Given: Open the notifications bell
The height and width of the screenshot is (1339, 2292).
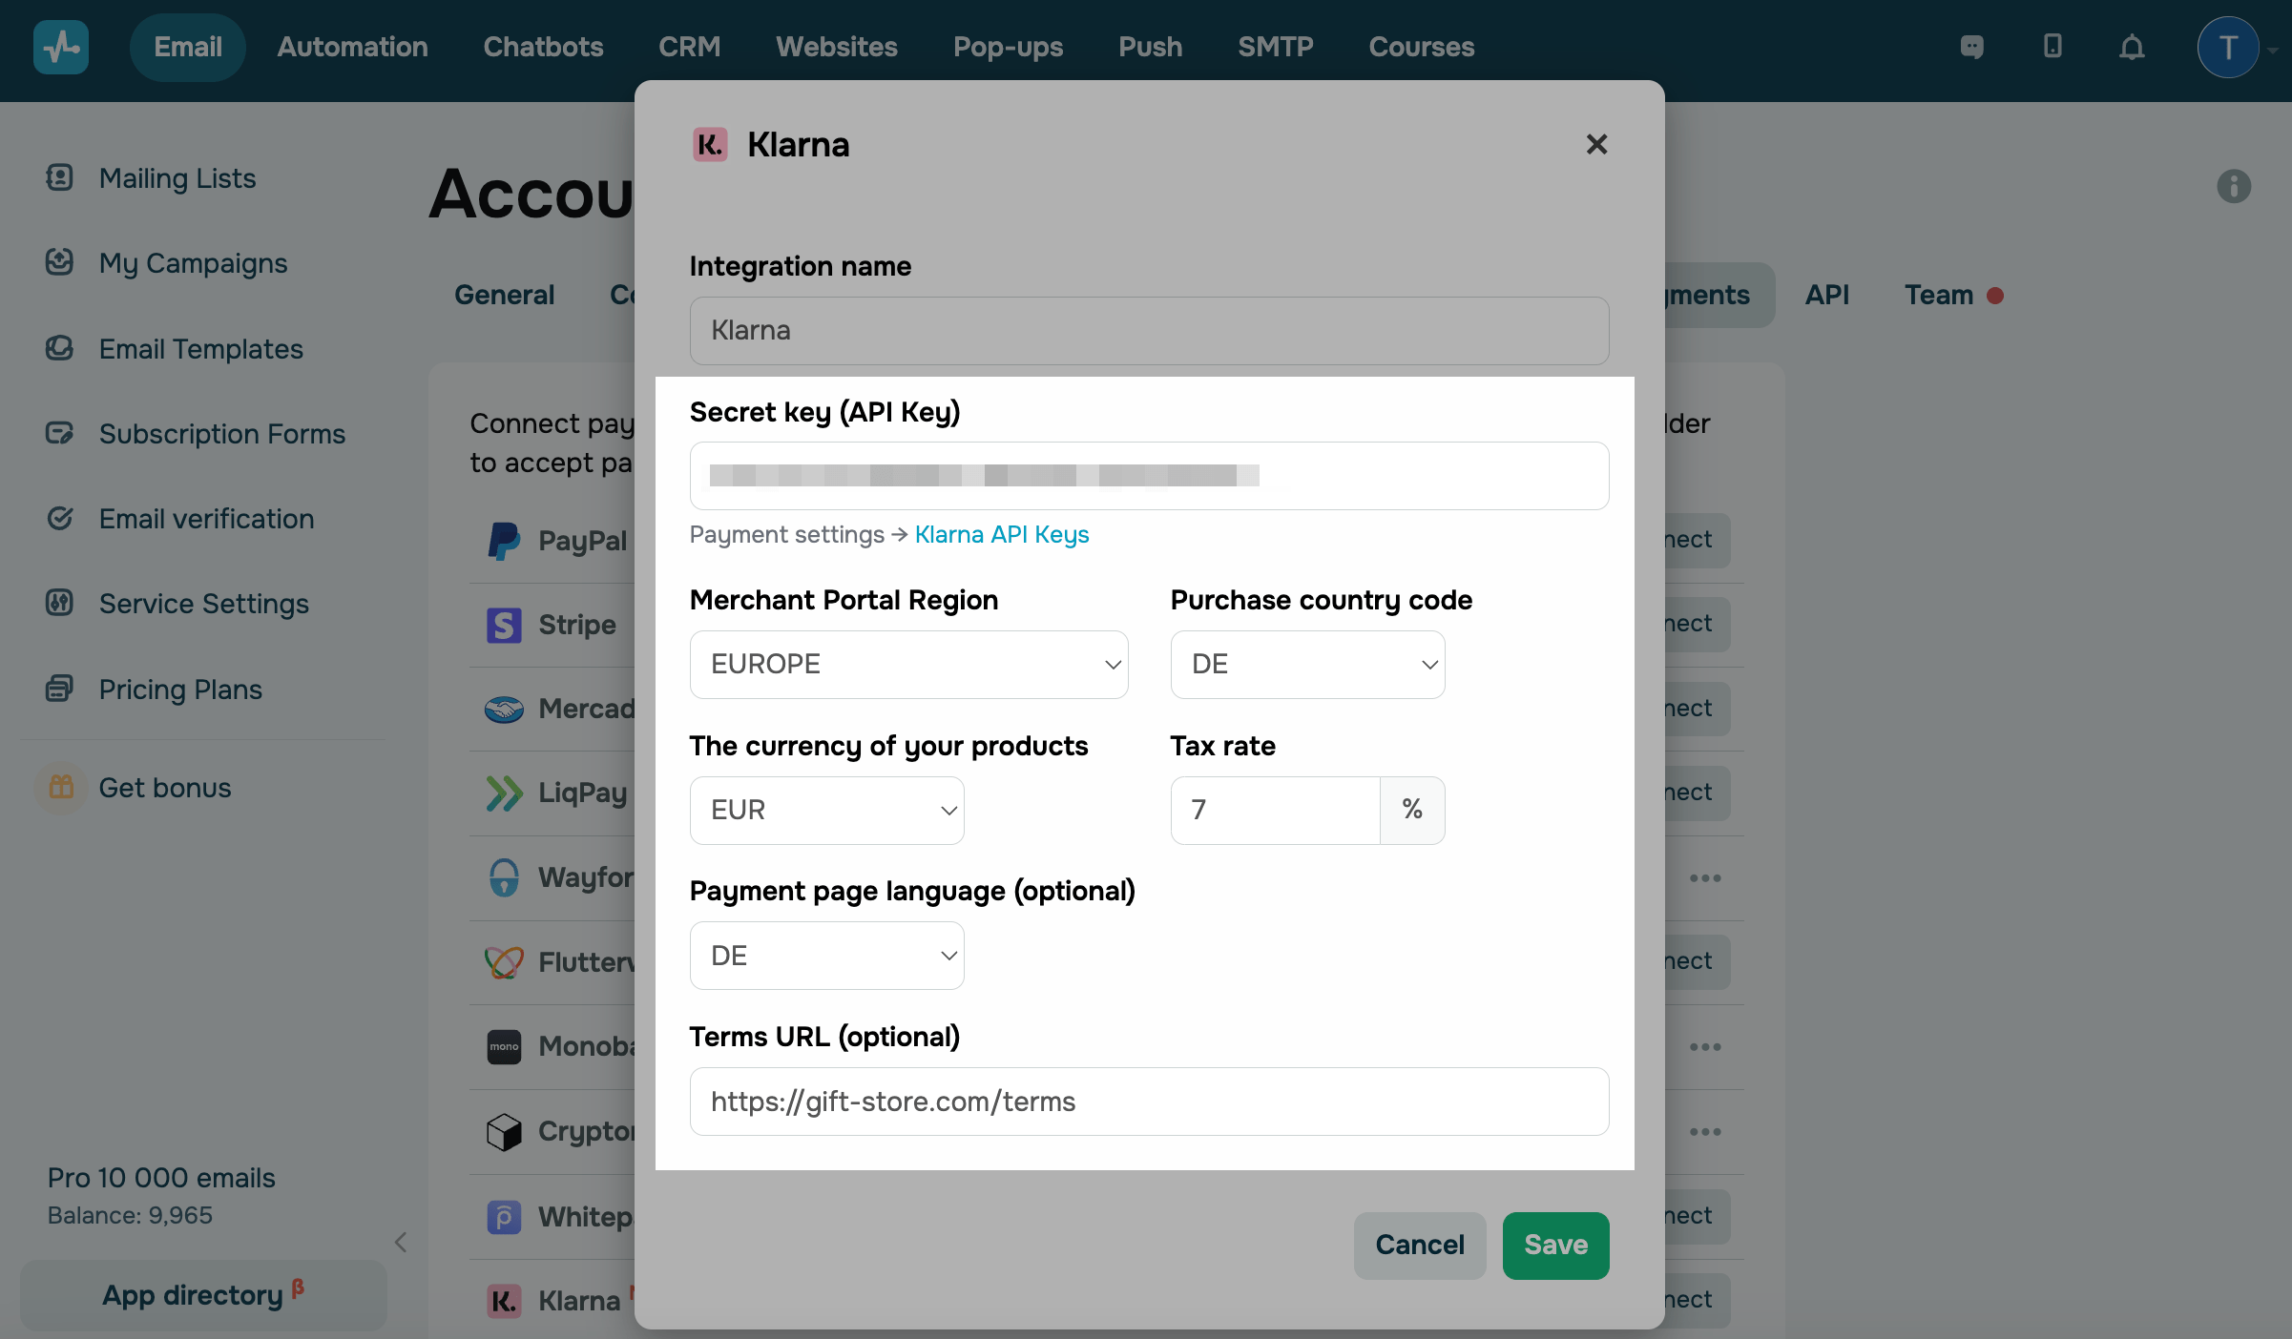Looking at the screenshot, I should 2132,47.
